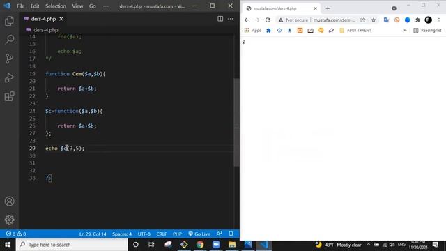Screen dimensions: 446x251
Task: Select language mode PHP in status bar
Action: click(x=177, y=234)
